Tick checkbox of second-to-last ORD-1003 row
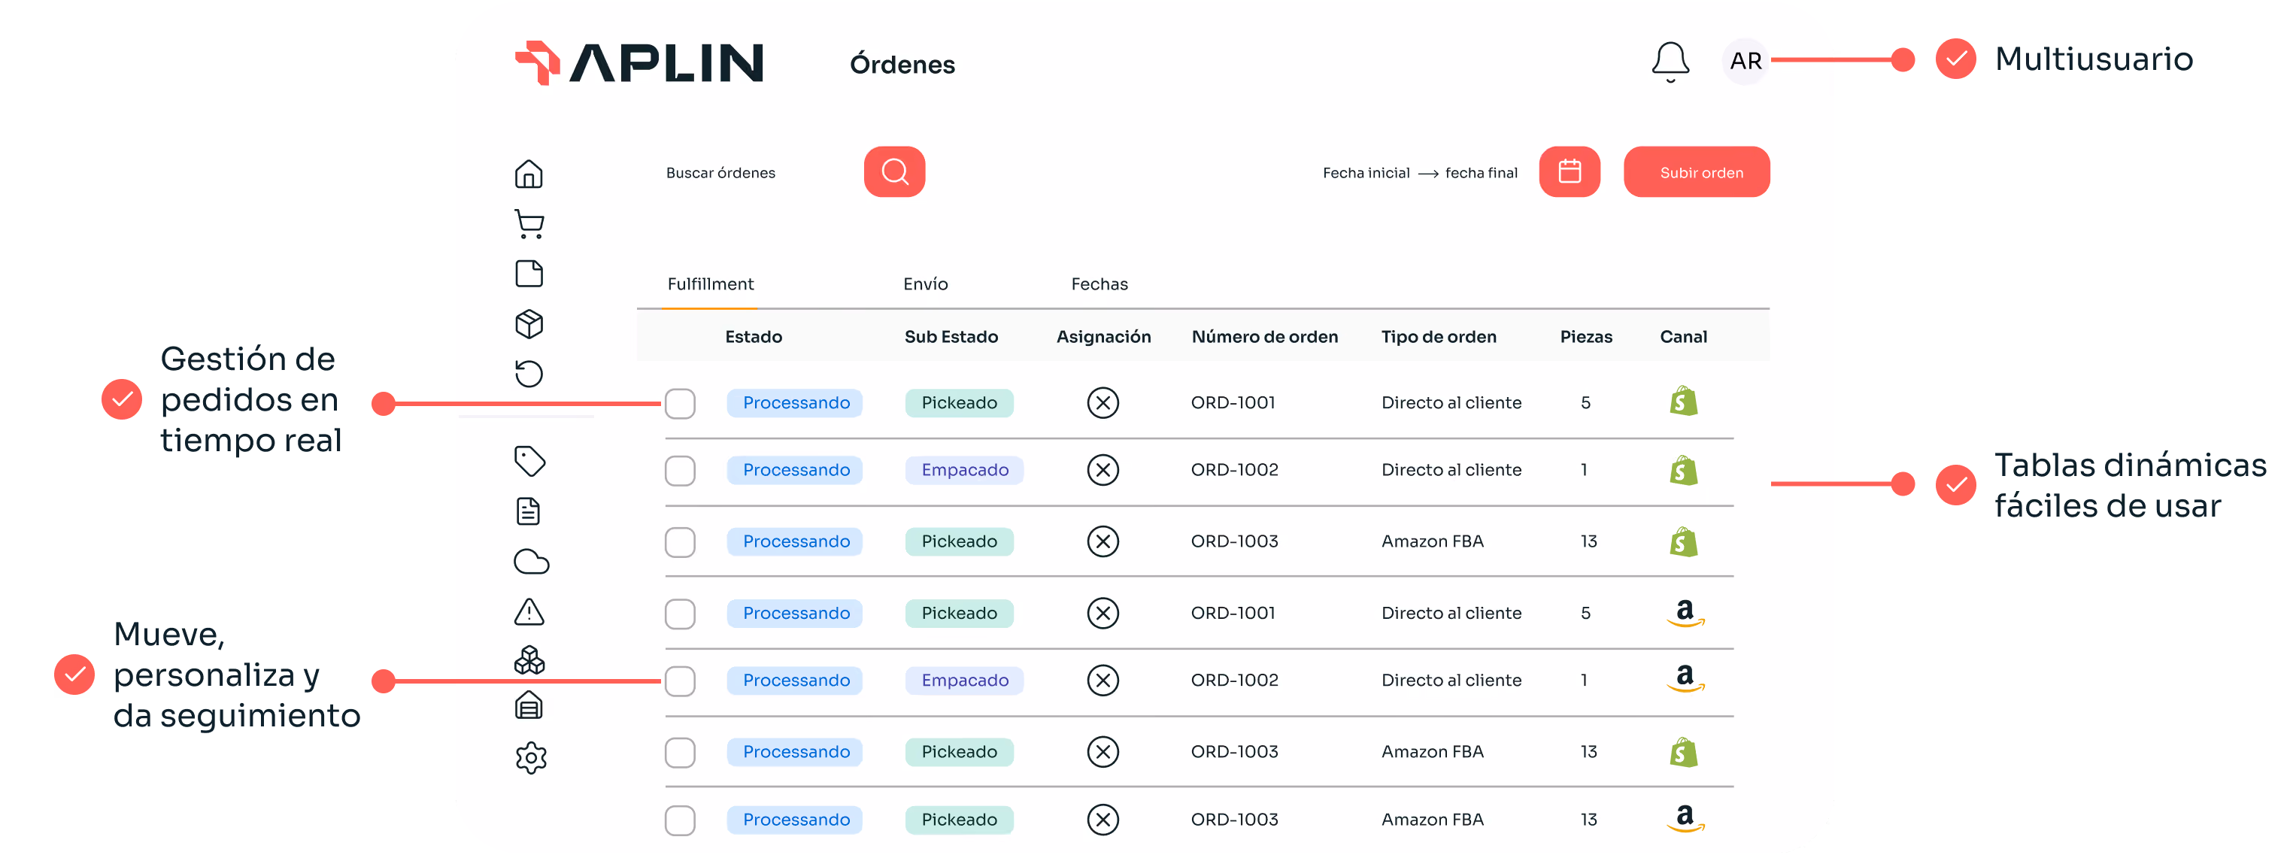Viewport: 2290px width, 855px height. (x=679, y=752)
